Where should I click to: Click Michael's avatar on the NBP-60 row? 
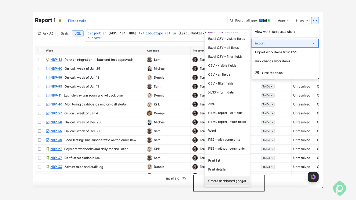click(149, 69)
